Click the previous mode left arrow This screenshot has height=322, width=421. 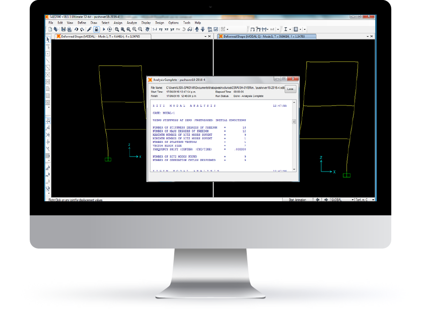tap(318, 200)
